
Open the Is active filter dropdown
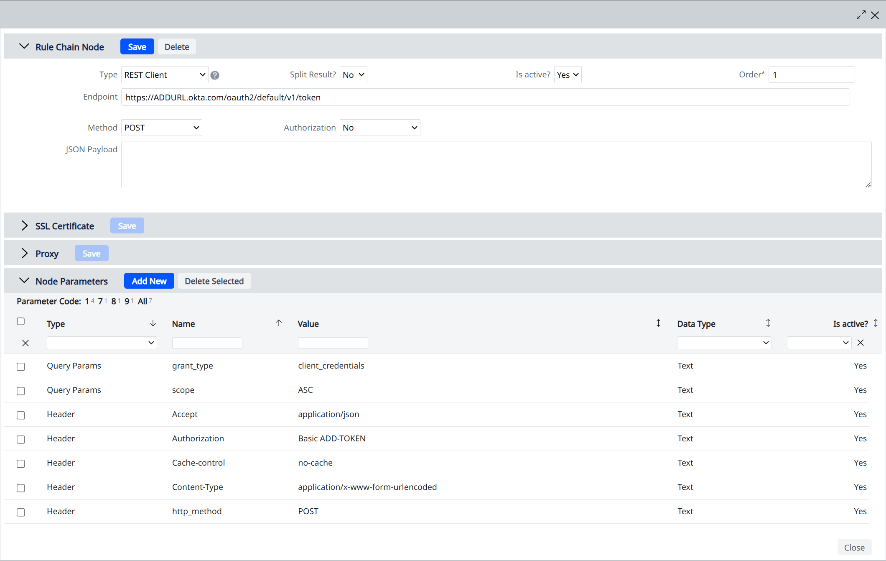pyautogui.click(x=819, y=343)
